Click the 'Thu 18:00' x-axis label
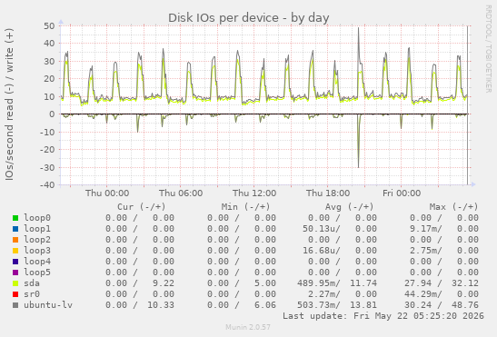Screen dimensions: 497x337 click(x=328, y=193)
